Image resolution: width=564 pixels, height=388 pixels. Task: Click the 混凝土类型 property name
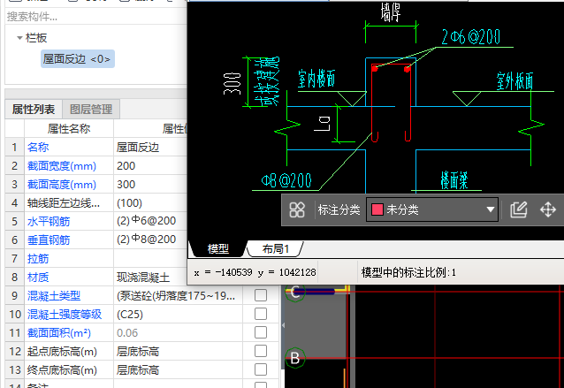54,296
